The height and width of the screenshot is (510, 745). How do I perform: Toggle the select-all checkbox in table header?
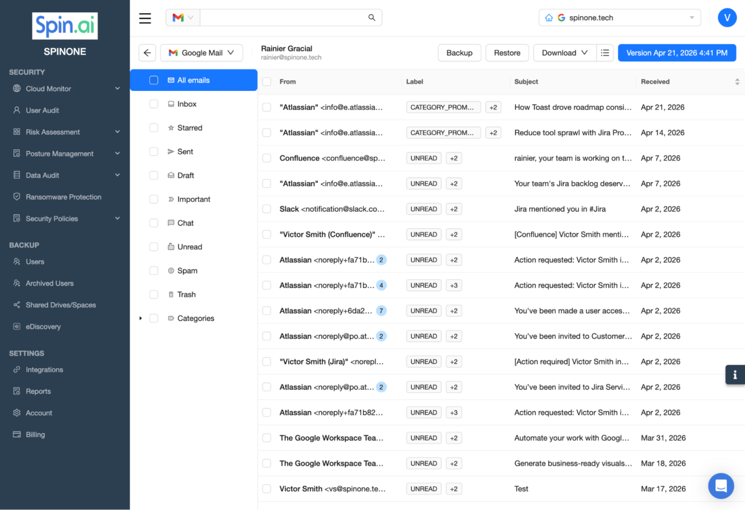point(267,82)
